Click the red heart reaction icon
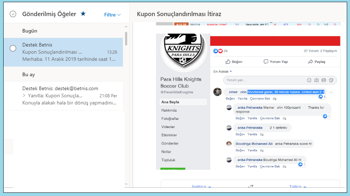Image resolution: width=350 pixels, height=196 pixels. pyautogui.click(x=220, y=51)
